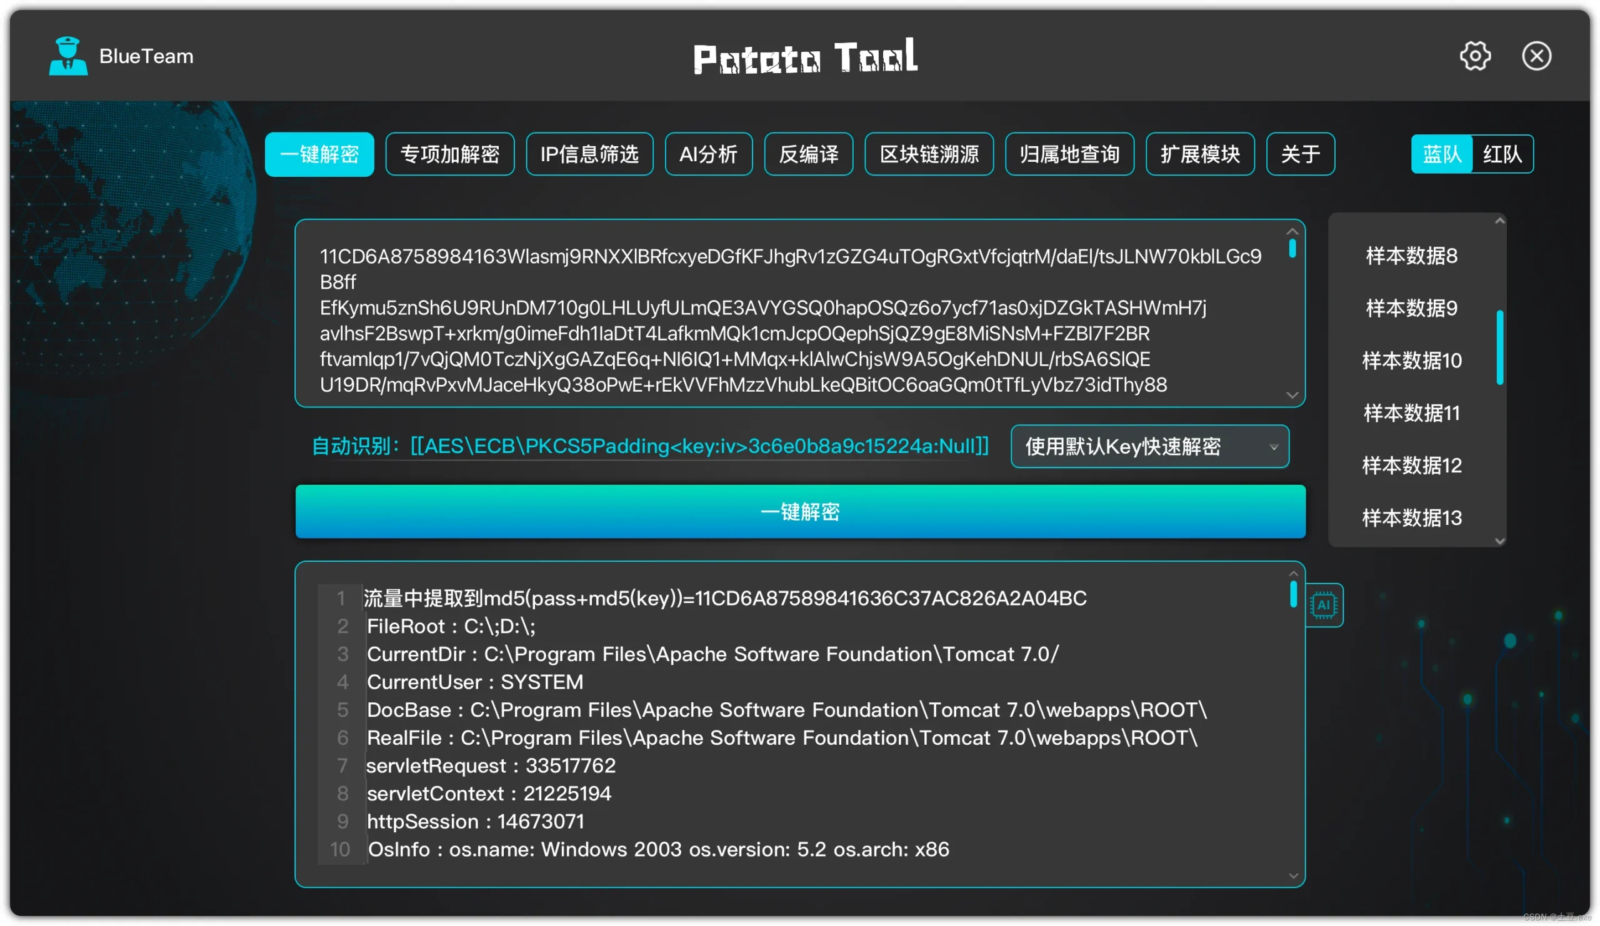This screenshot has height=926, width=1600.
Task: Switch to 专项加解密 tab
Action: (x=449, y=154)
